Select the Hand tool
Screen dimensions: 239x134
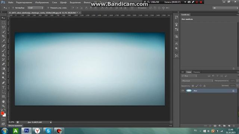coord(3,101)
